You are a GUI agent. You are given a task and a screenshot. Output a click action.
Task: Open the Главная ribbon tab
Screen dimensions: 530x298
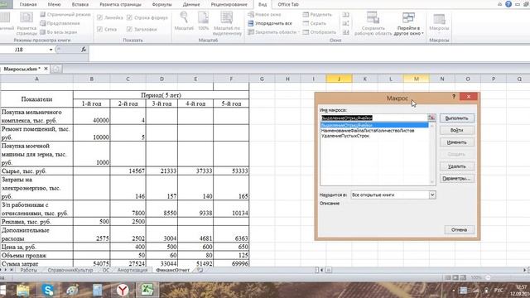pos(28,4)
